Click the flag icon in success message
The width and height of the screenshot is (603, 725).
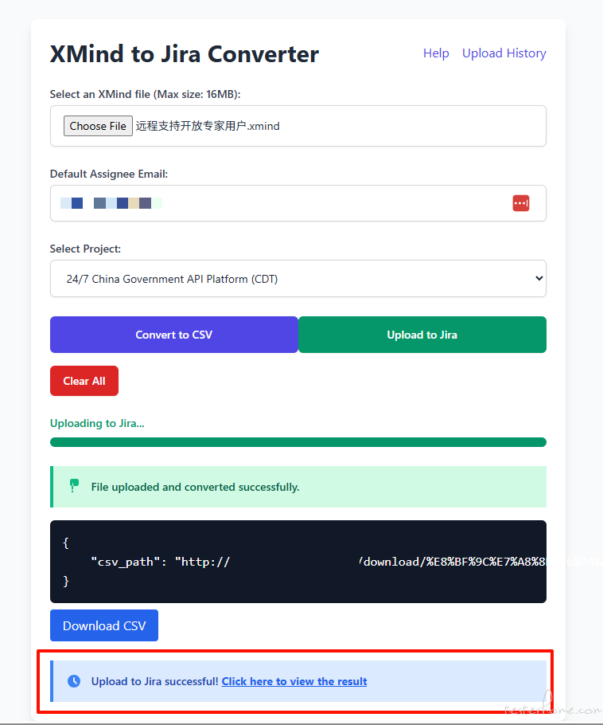tap(74, 486)
